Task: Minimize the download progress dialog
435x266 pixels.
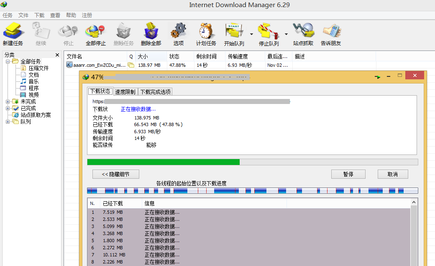Action: click(x=389, y=76)
